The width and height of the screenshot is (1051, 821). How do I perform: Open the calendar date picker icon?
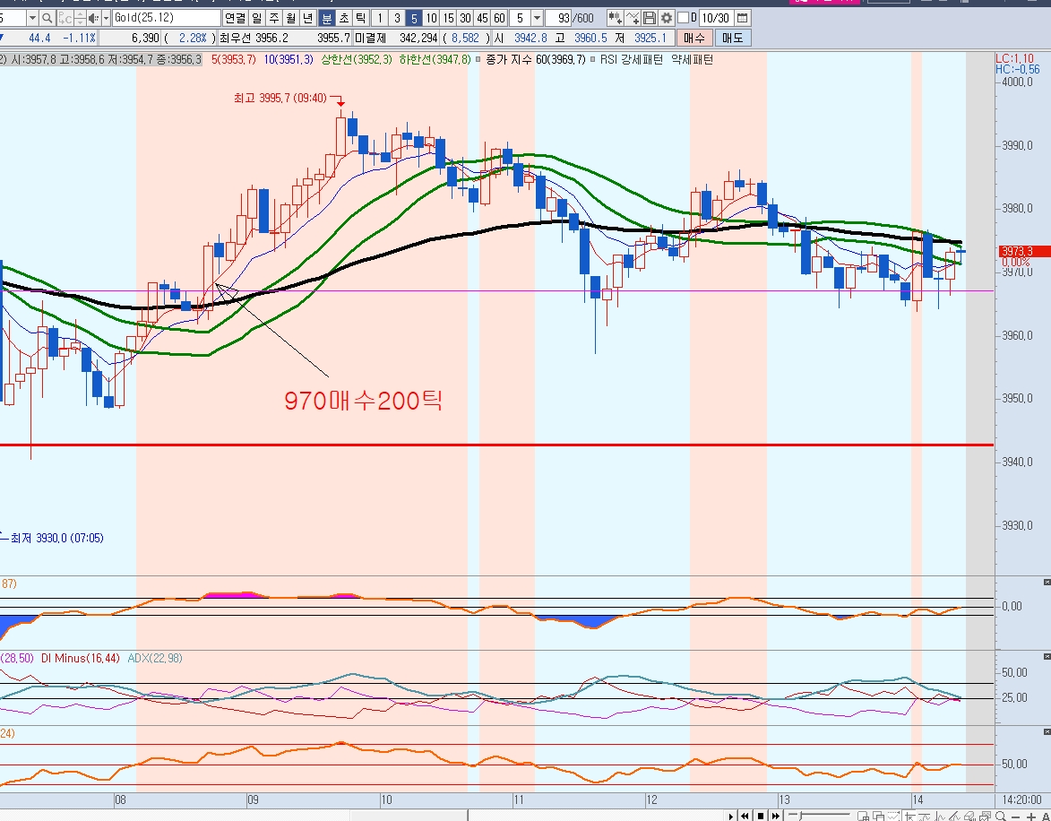coord(742,18)
